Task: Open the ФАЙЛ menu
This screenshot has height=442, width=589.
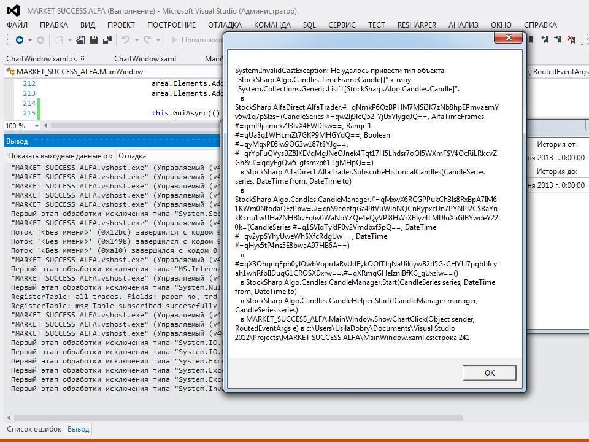Action: [x=17, y=25]
